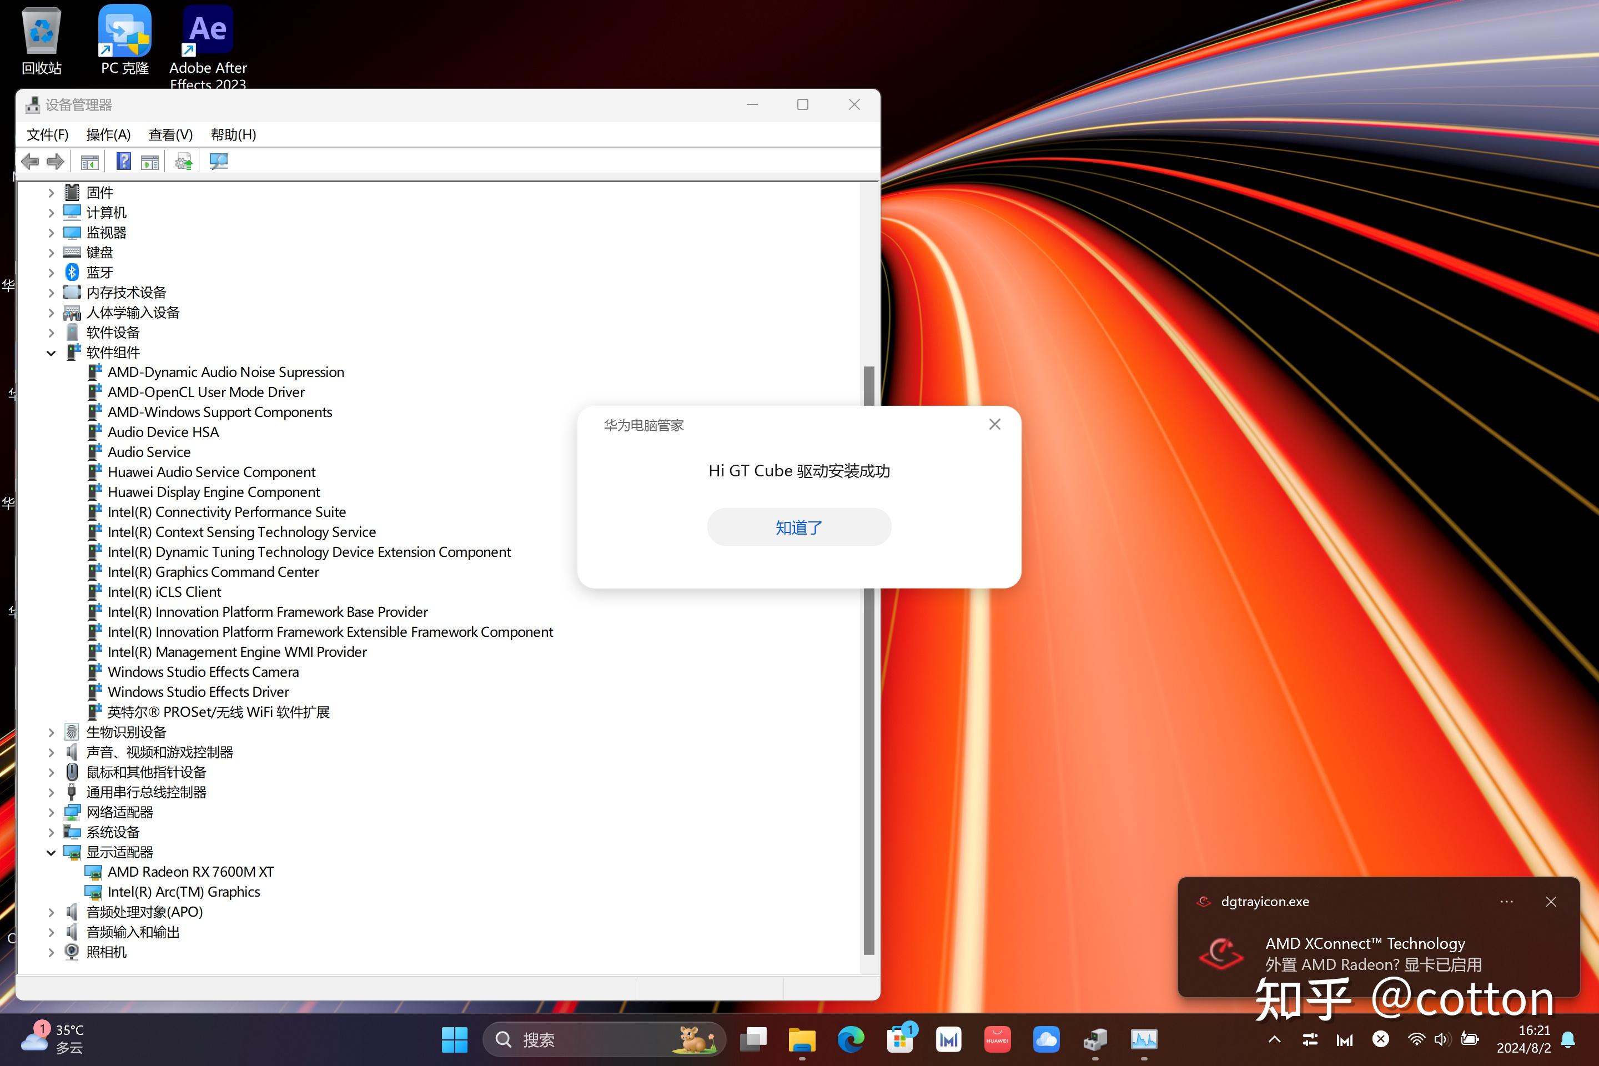Open the 文件(F) menu in Device Manager

tap(48, 134)
